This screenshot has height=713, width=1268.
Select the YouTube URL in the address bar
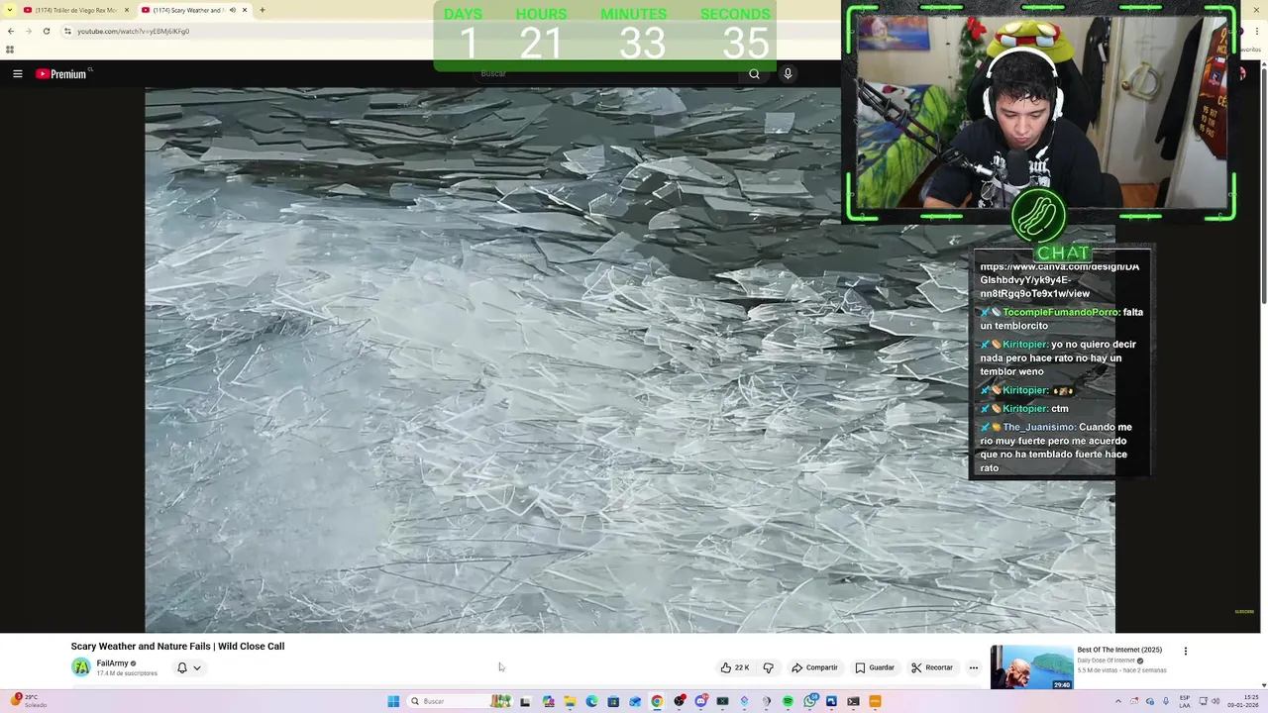[x=133, y=31]
